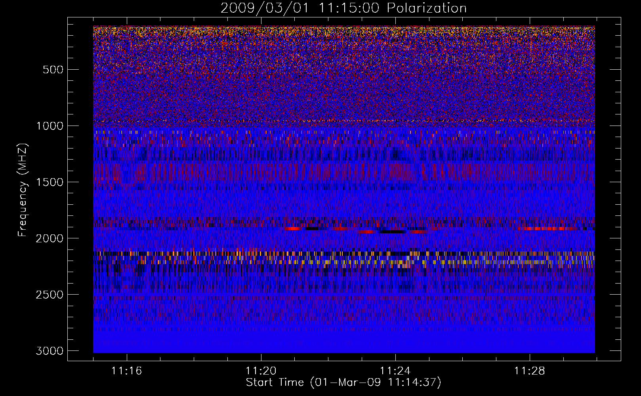Screen dimensions: 641x396
Task: Click the 11:28 time tick label
Action: (x=529, y=371)
